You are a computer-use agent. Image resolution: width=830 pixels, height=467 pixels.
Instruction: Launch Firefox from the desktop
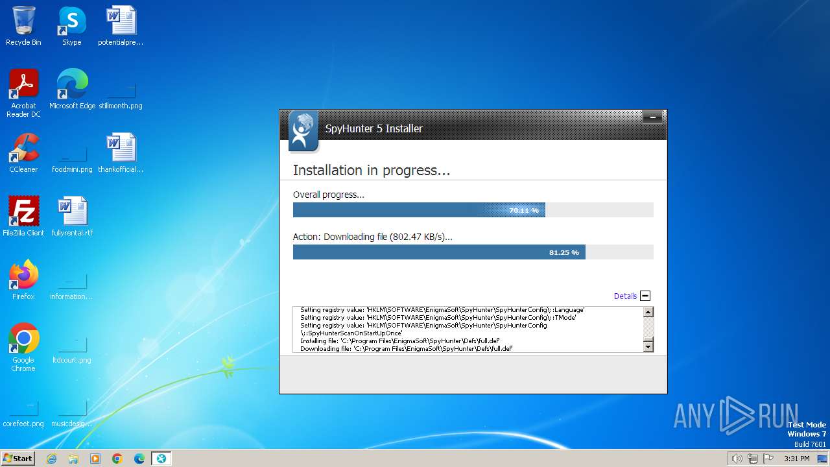tap(23, 280)
